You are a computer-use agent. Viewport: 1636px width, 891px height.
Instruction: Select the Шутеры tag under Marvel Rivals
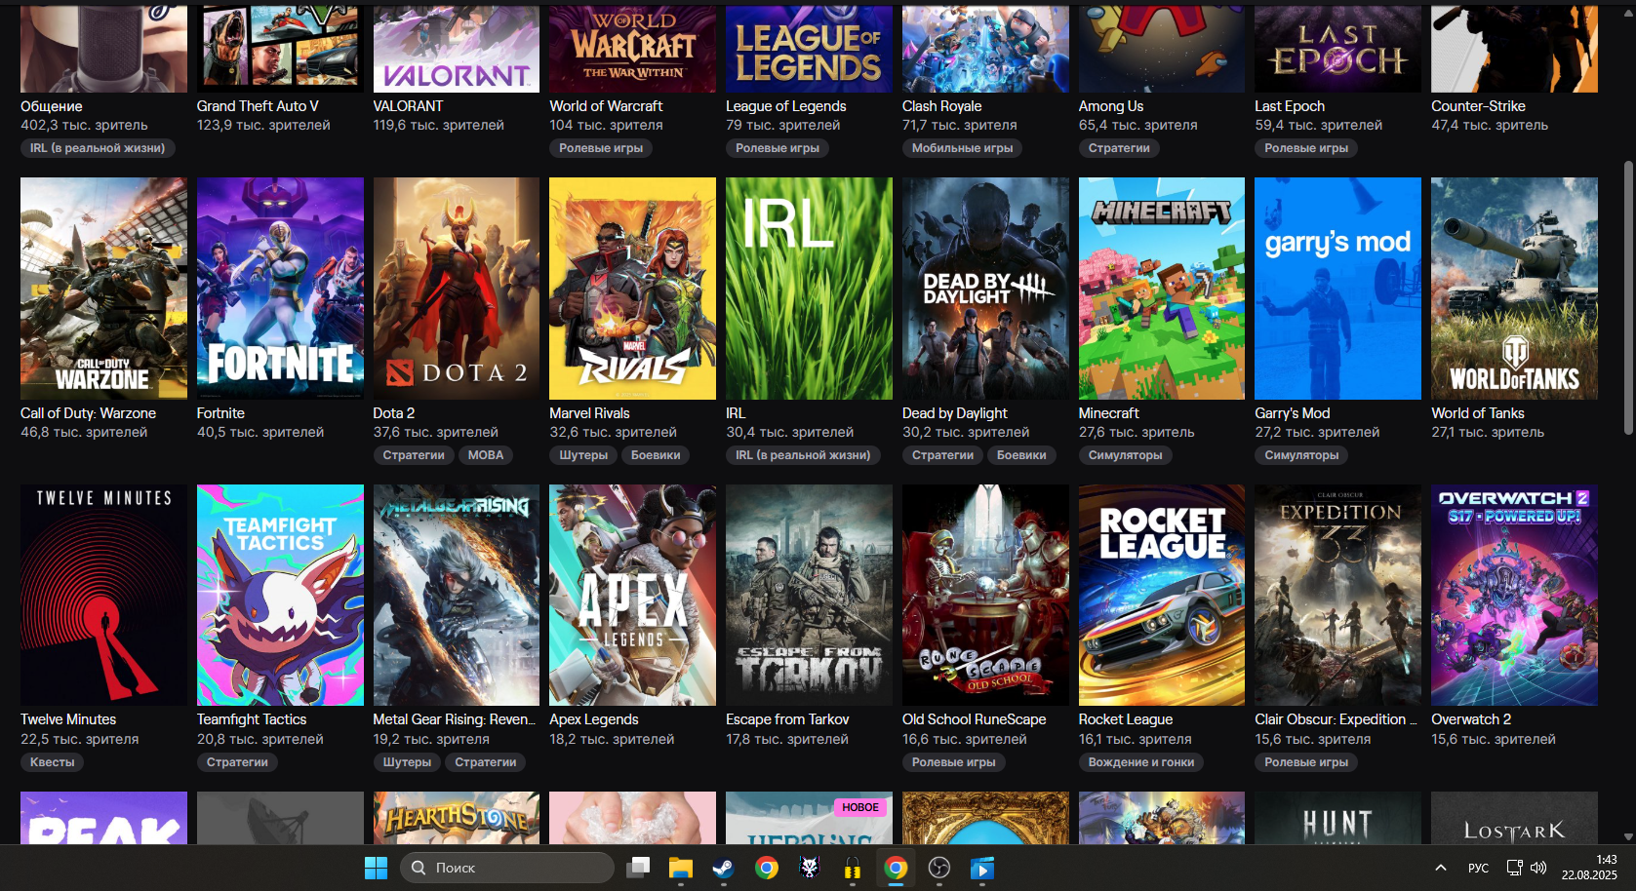[583, 455]
